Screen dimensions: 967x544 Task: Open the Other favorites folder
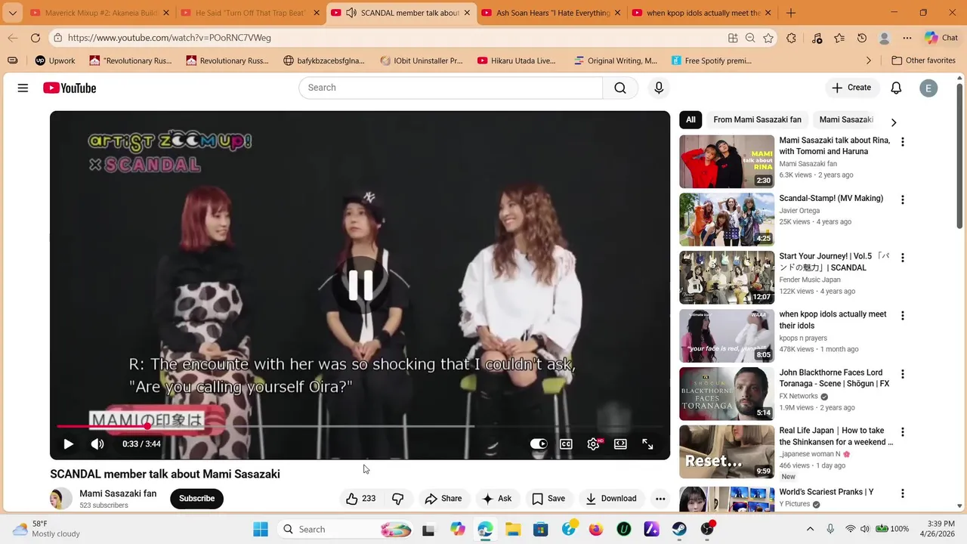[923, 60]
